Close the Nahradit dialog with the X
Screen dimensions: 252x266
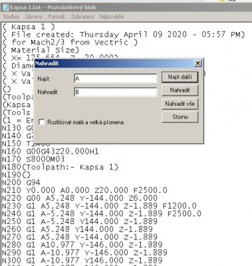click(197, 63)
